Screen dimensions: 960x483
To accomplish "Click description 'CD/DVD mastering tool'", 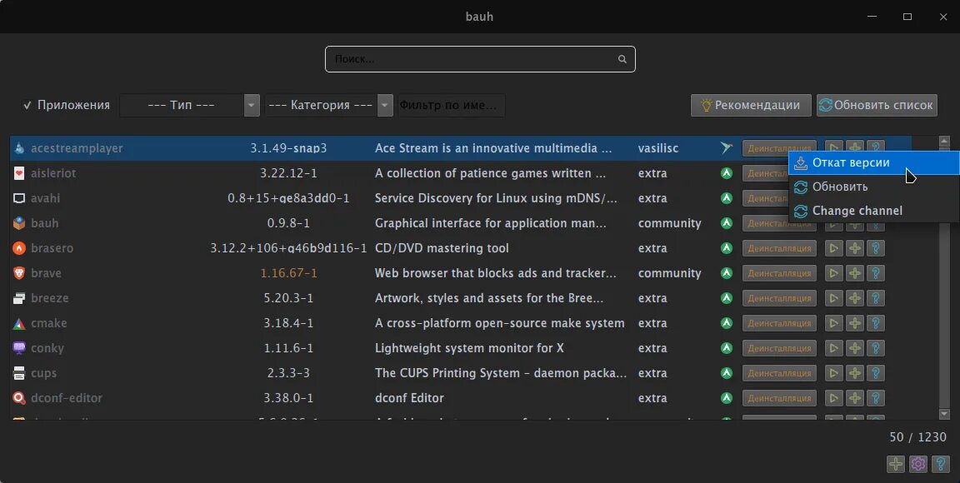I will (x=442, y=248).
